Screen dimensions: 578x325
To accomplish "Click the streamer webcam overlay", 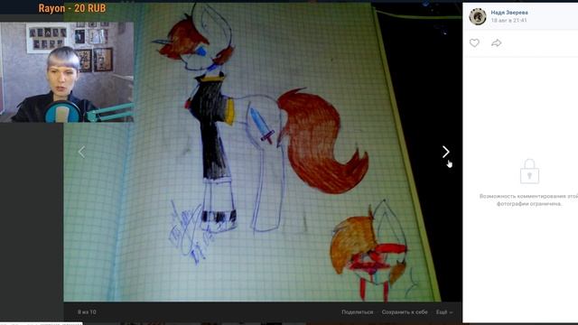I will pos(67,72).
